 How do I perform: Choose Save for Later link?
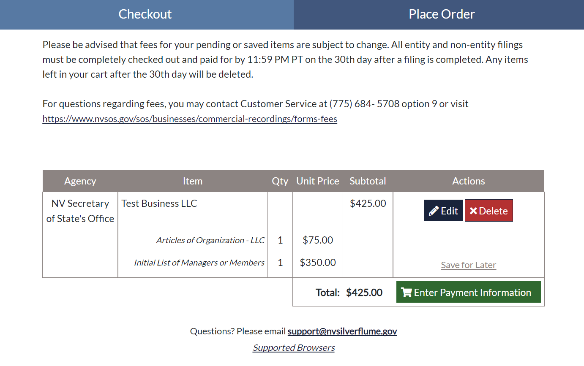(x=468, y=265)
